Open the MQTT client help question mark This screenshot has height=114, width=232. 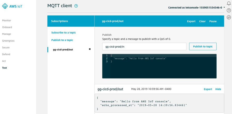coord(76,6)
